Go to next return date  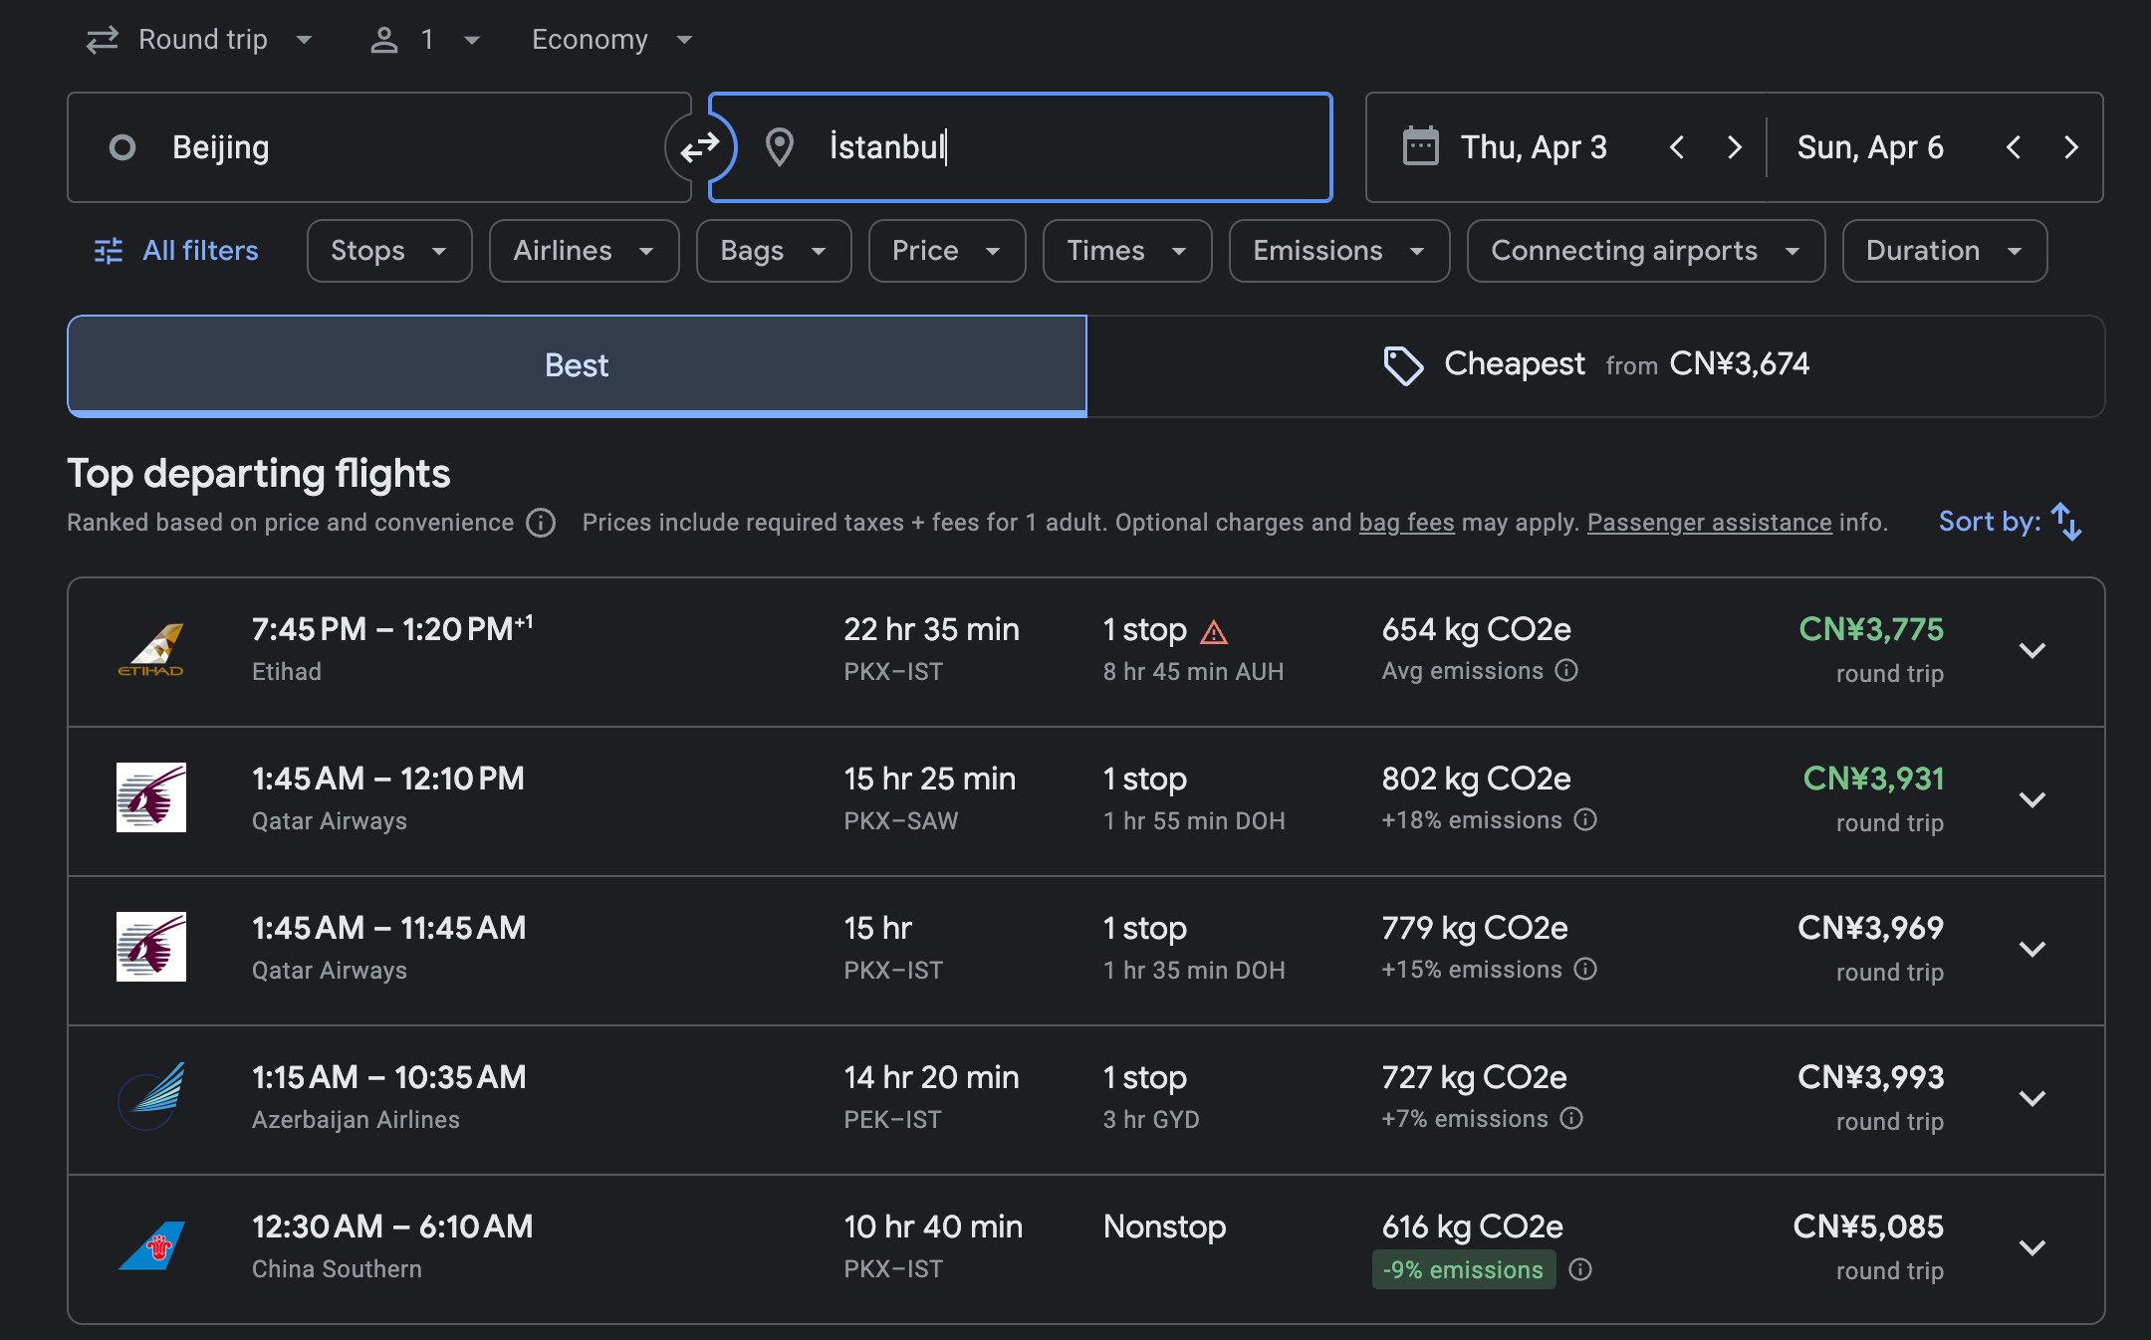[x=2071, y=147]
